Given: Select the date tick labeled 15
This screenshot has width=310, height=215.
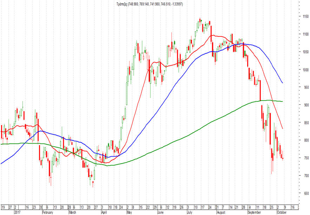Looking at the screenshot, I should [x=141, y=207].
